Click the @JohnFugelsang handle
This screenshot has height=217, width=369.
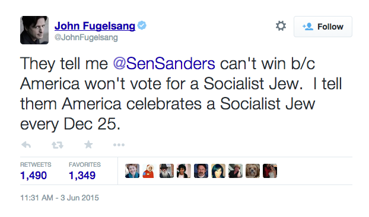coord(86,37)
